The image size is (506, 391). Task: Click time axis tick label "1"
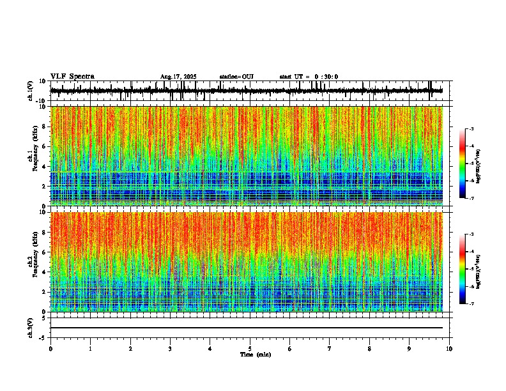[x=90, y=349]
